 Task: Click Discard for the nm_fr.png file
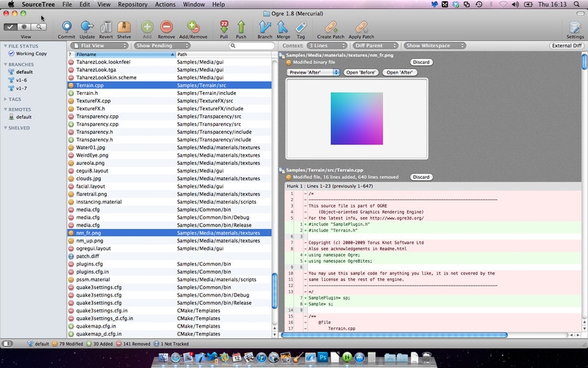[x=421, y=63]
